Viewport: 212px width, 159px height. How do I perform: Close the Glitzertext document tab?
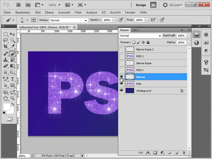(x=74, y=27)
